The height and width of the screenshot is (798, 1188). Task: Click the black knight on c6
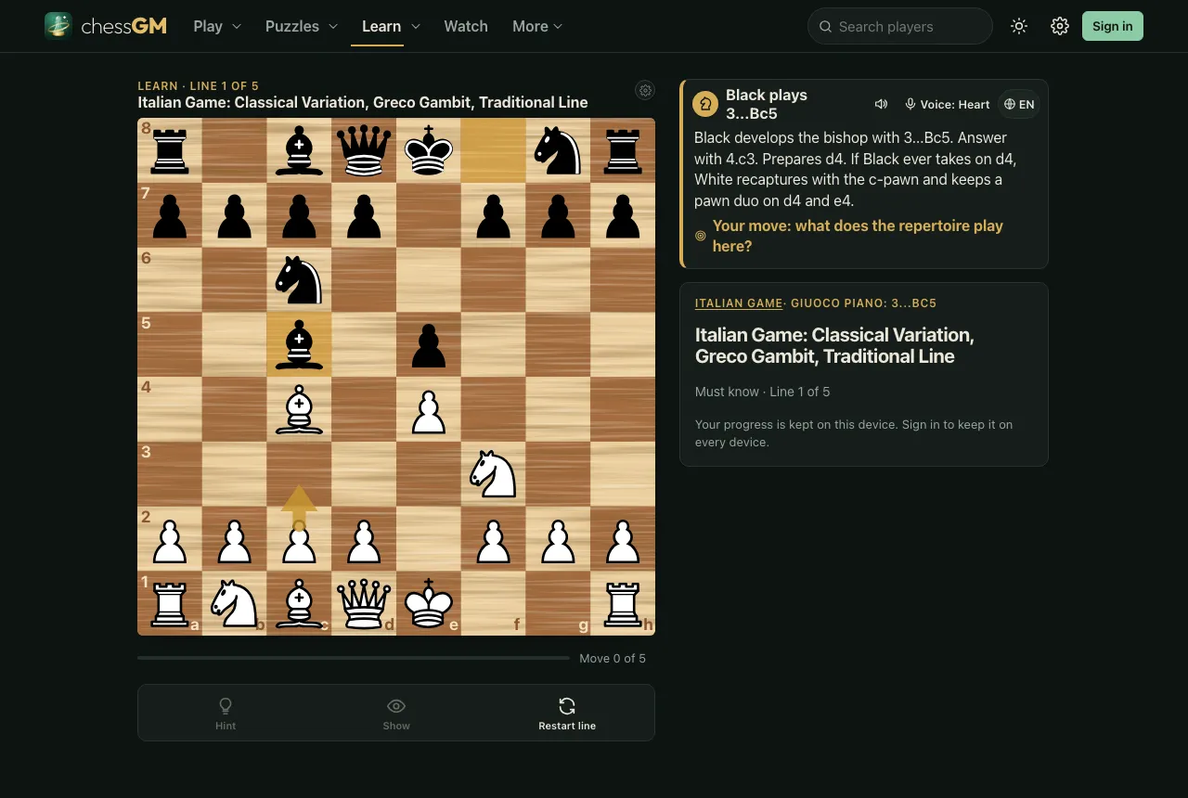pyautogui.click(x=299, y=279)
